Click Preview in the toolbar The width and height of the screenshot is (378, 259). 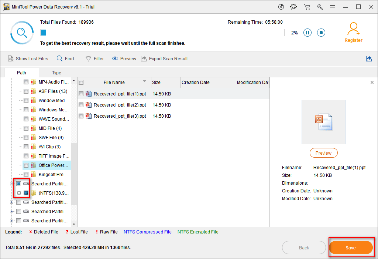124,59
